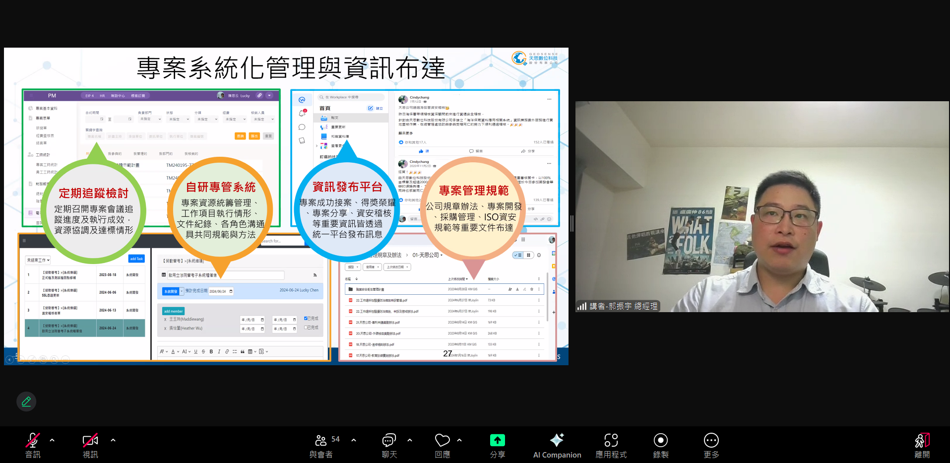Click the 離開 leave meeting button

pos(922,445)
